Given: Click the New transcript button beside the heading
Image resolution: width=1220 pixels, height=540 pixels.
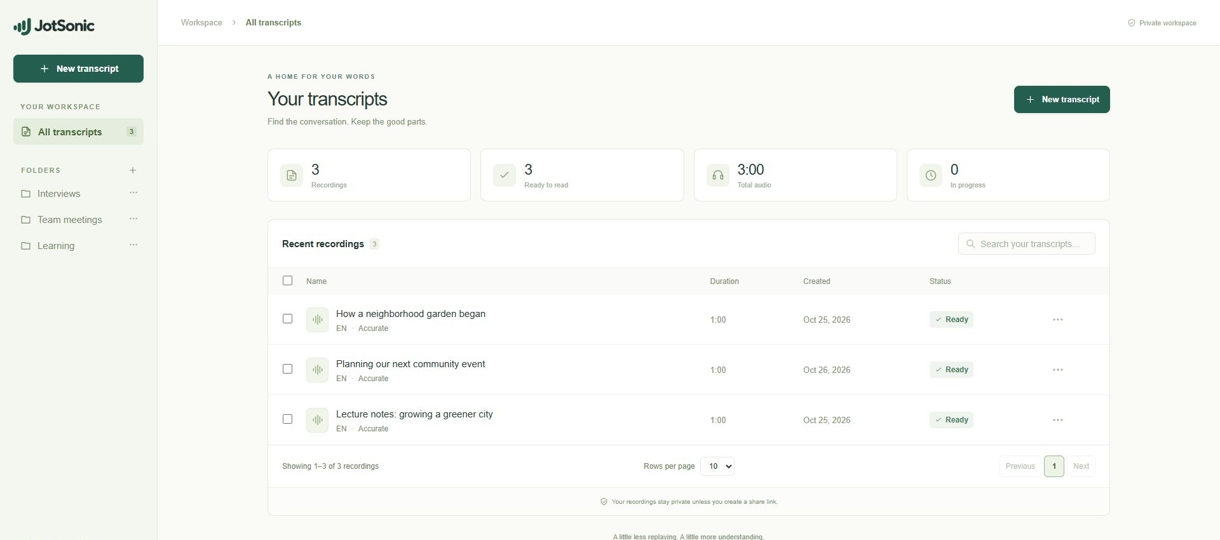Looking at the screenshot, I should click(x=1062, y=100).
